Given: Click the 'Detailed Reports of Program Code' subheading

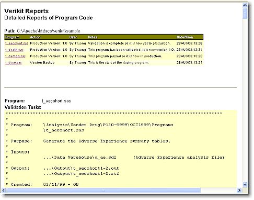Looking at the screenshot, I should pos(49,18).
